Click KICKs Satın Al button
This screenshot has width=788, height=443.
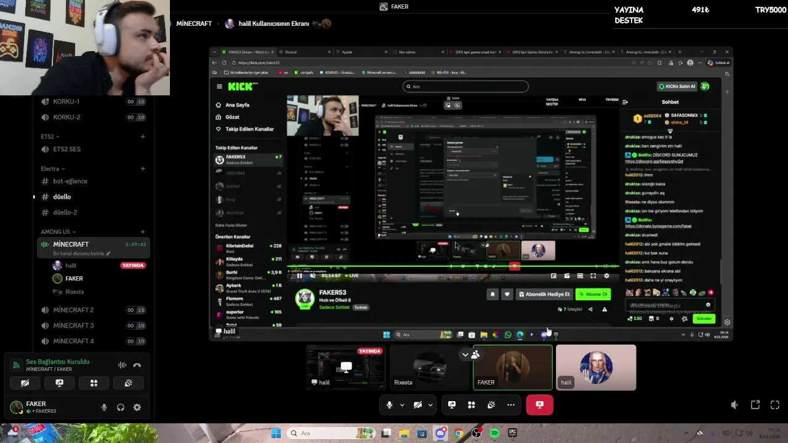[x=678, y=87]
